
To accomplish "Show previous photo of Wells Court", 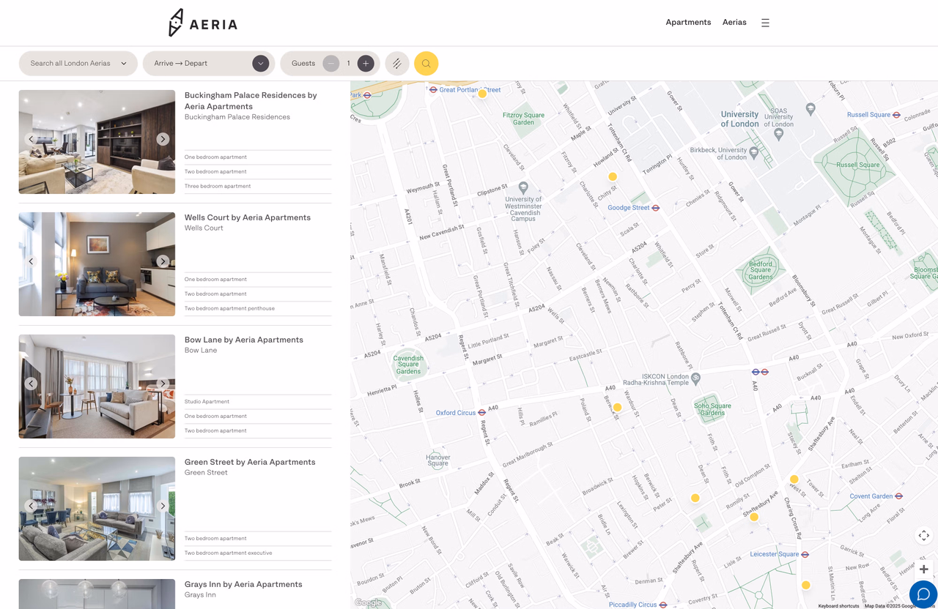I will (x=31, y=261).
